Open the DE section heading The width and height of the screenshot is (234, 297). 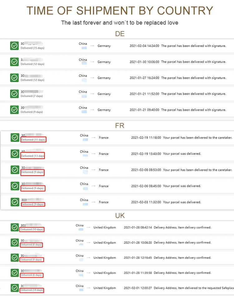click(120, 34)
